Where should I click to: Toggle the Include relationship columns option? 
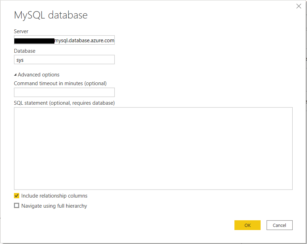[16, 195]
